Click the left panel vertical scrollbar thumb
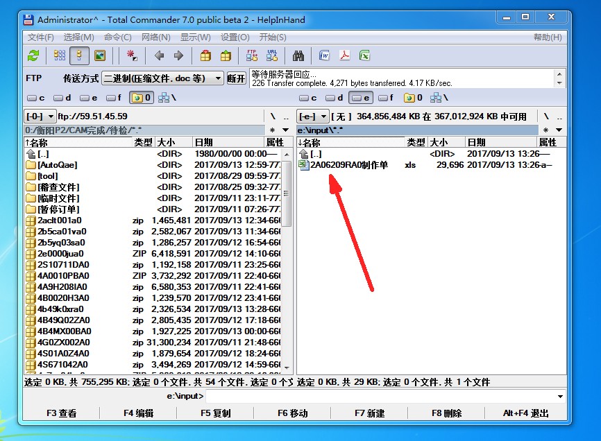Viewport: 601px width, 441px height. [x=287, y=193]
